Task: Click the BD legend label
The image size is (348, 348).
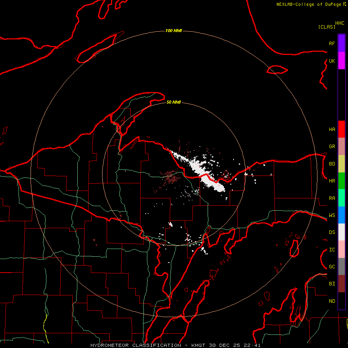Action: tap(332, 164)
